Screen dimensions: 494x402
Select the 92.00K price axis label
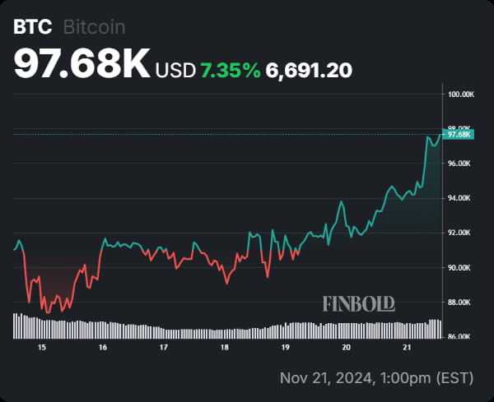click(459, 233)
